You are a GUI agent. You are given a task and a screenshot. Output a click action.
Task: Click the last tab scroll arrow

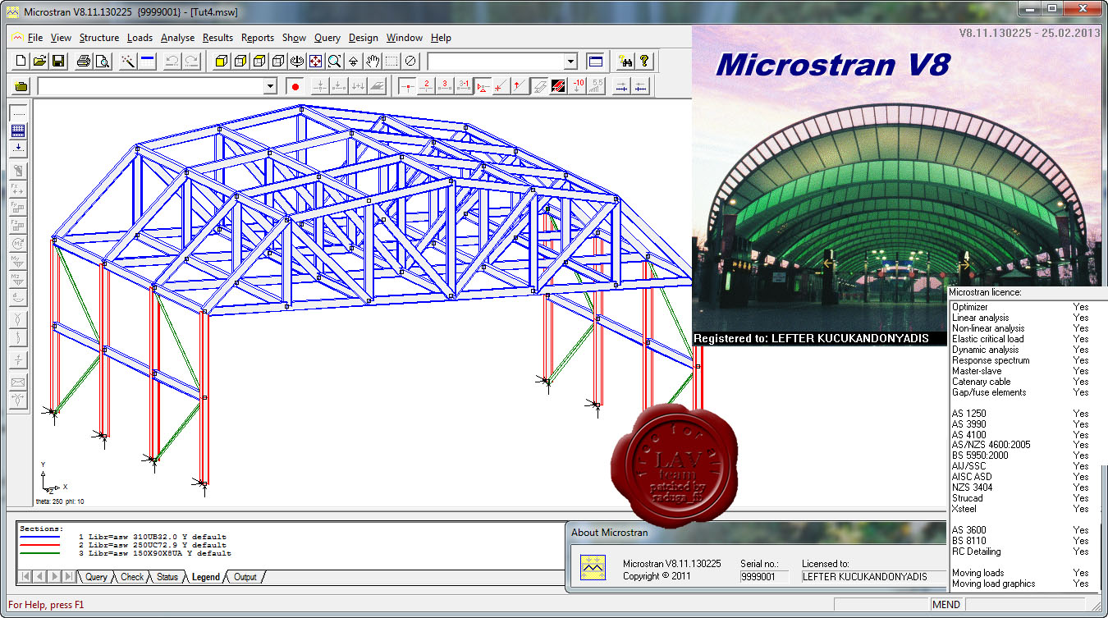70,577
